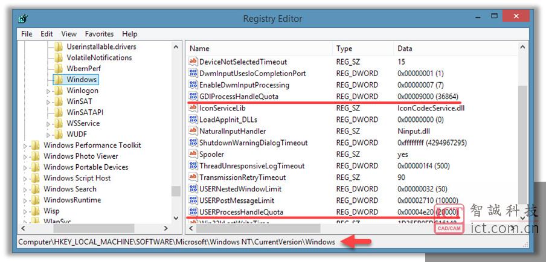The height and width of the screenshot is (262, 546).
Task: Open the Edit menu
Action: (47, 34)
